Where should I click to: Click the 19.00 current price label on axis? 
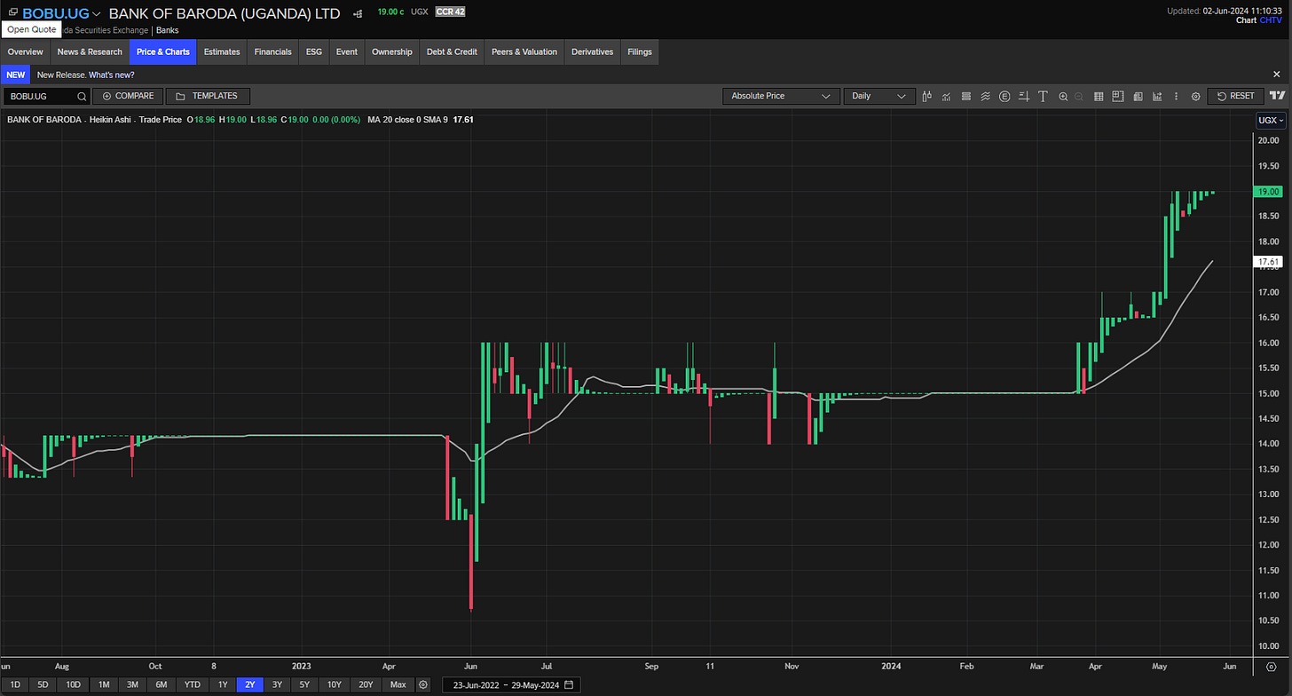(x=1269, y=191)
